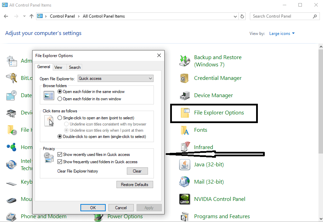Open Credential Manager safe icon
The width and height of the screenshot is (323, 222).
click(185, 78)
